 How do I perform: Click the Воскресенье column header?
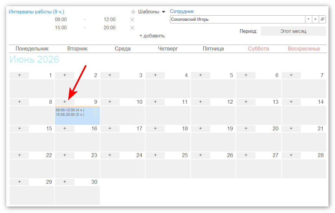point(304,49)
